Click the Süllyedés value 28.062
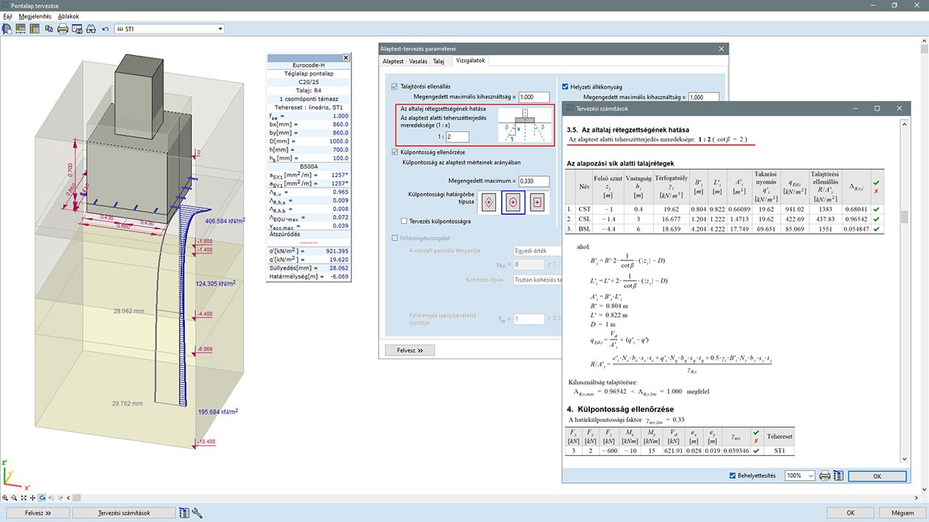 (x=338, y=268)
